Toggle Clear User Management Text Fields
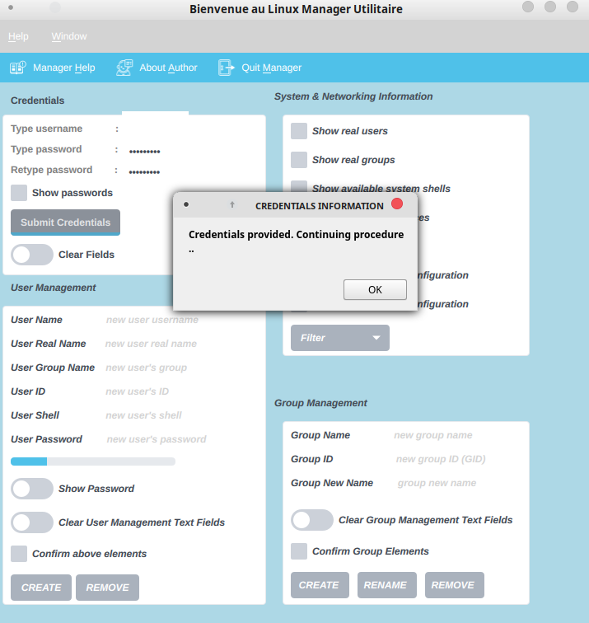 32,522
